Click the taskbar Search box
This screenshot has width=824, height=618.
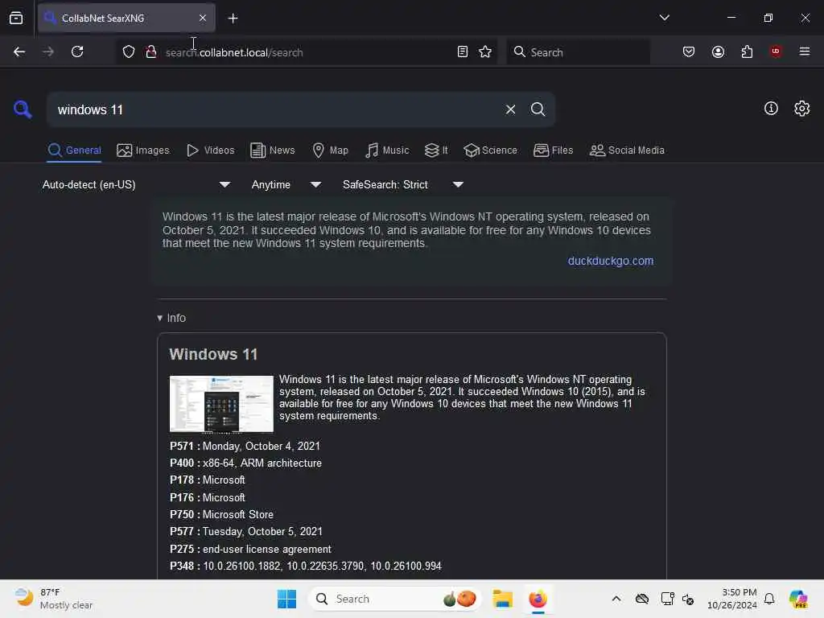tap(394, 599)
